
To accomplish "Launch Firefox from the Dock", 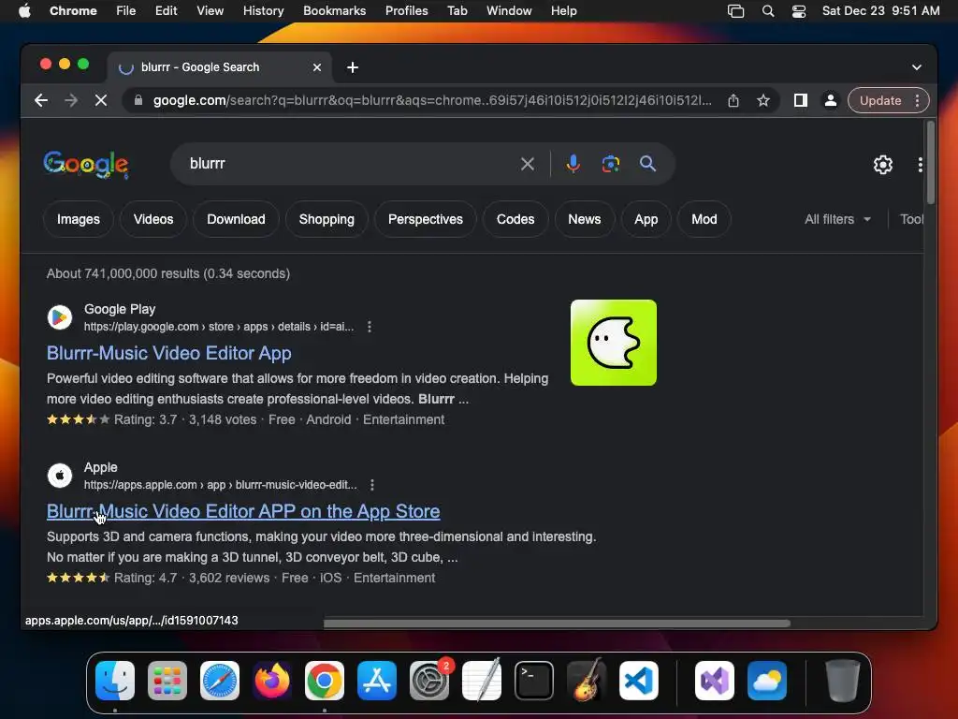I will click(x=272, y=681).
